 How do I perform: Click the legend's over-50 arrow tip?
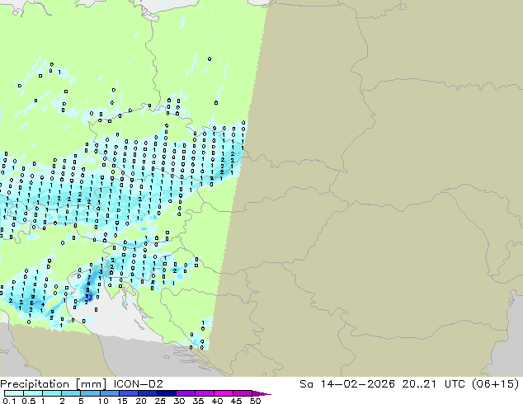(261, 393)
